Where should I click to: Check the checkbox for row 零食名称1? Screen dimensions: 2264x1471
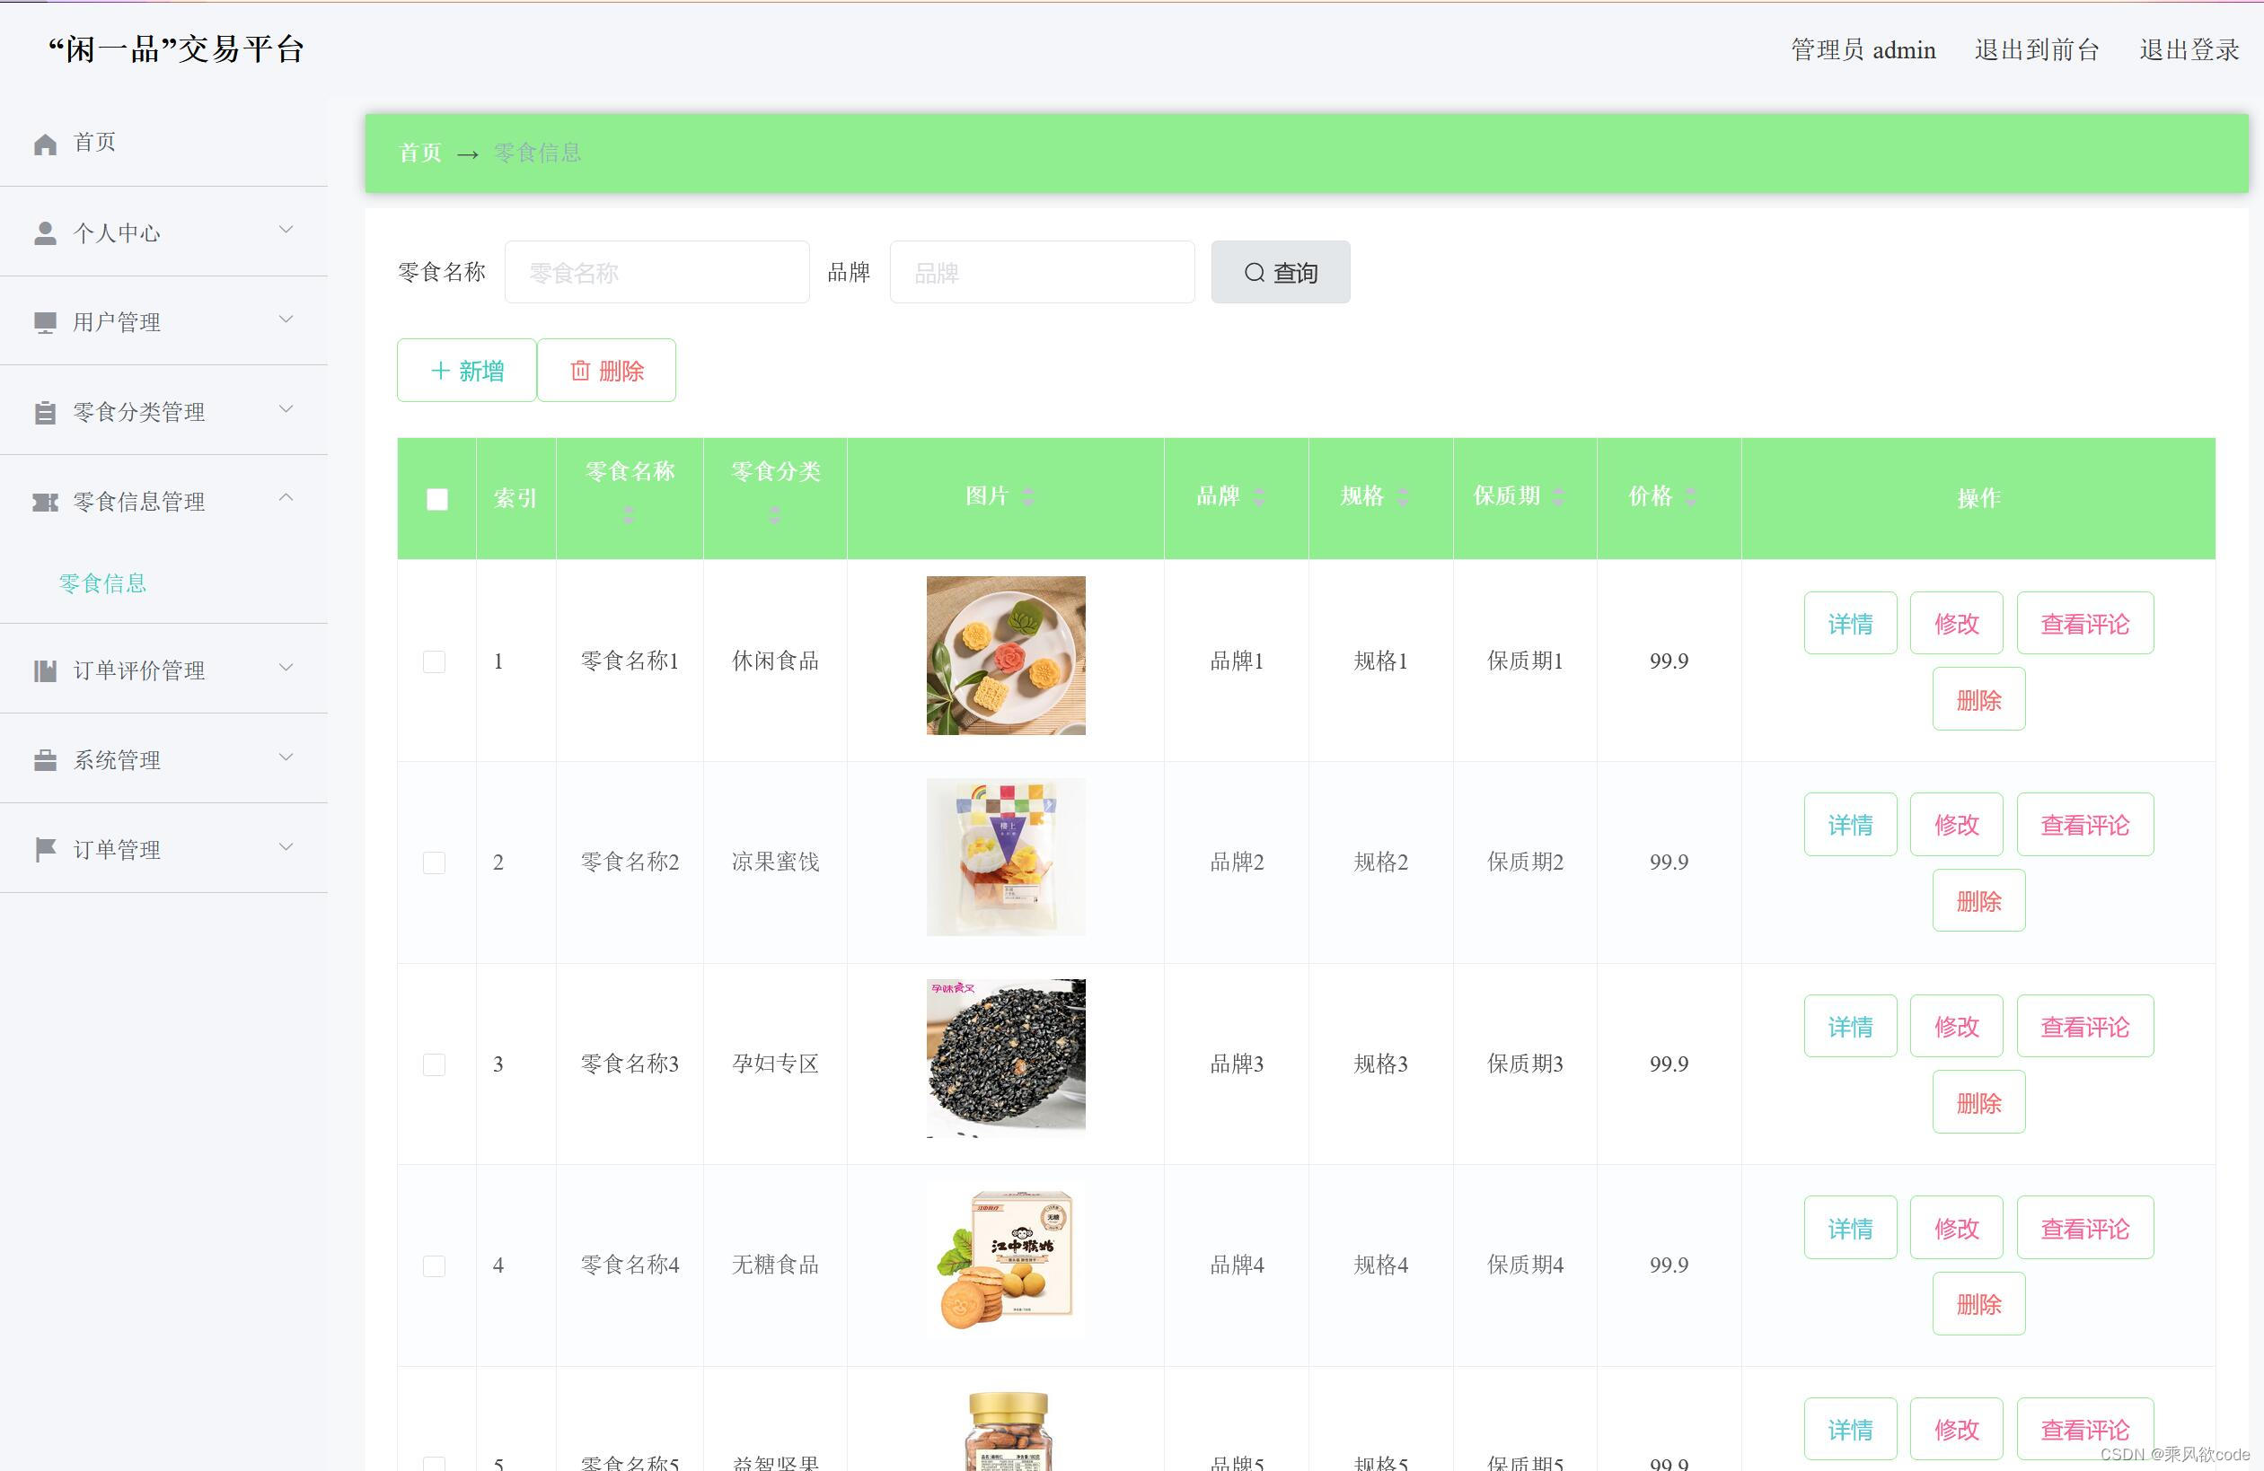pyautogui.click(x=435, y=661)
